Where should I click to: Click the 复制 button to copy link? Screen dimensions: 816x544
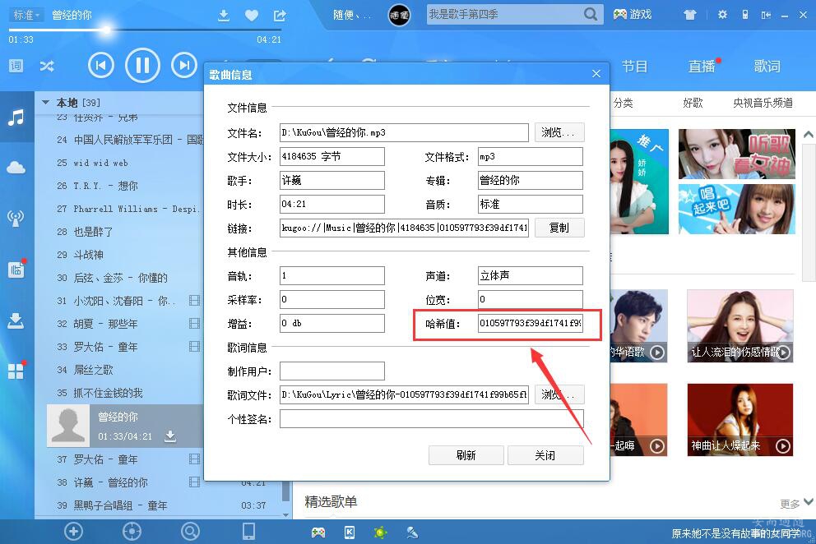click(x=559, y=228)
